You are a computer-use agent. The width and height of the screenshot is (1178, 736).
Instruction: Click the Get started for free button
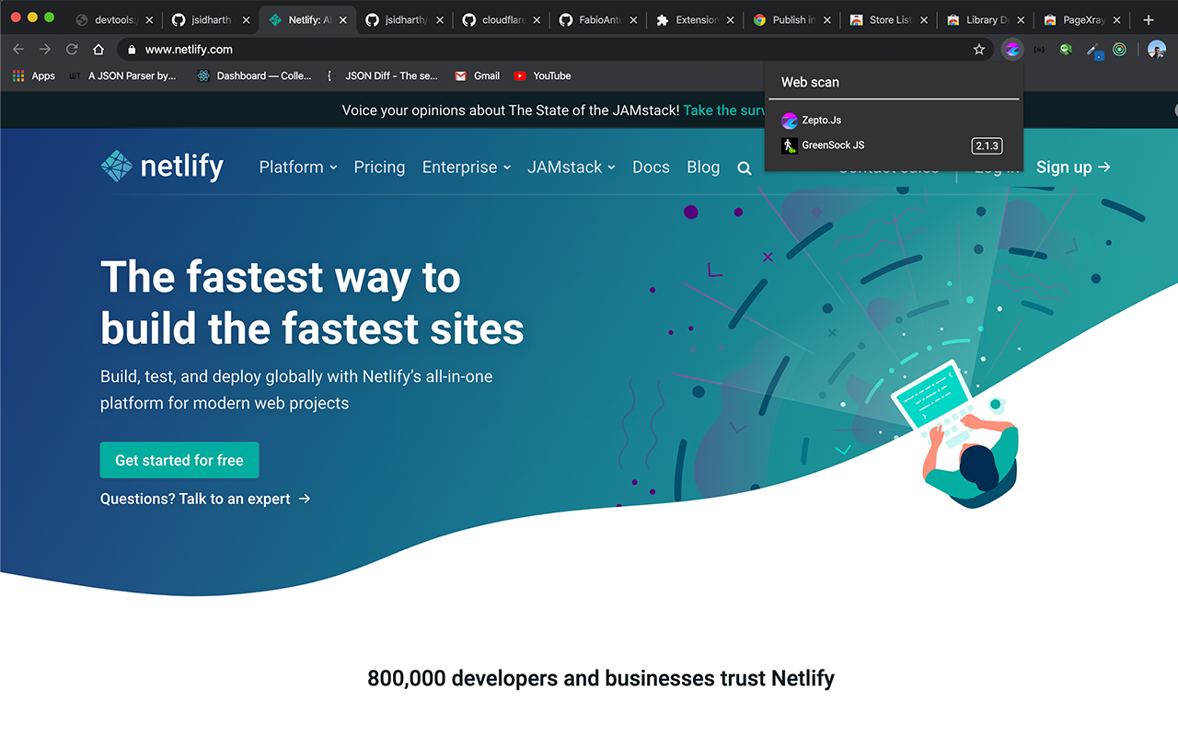click(179, 460)
